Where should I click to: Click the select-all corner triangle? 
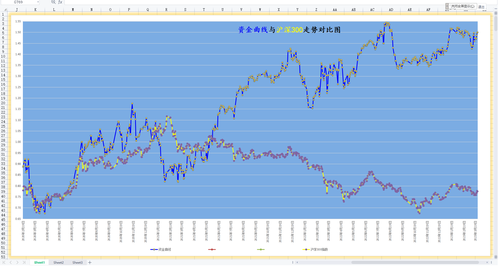coord(5,10)
